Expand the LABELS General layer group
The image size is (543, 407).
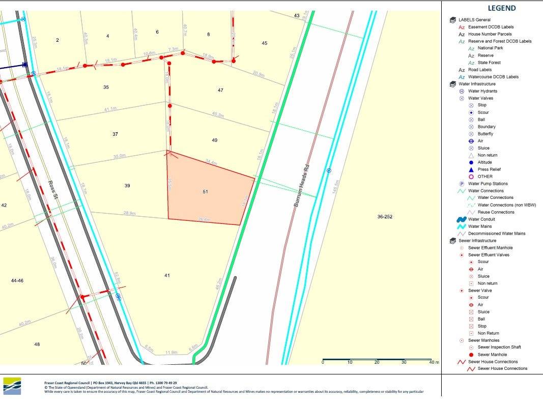(x=452, y=20)
